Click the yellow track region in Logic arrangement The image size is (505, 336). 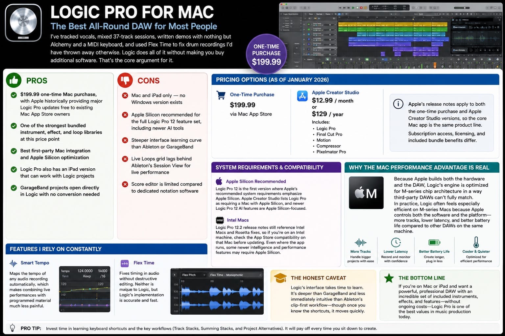393,24
